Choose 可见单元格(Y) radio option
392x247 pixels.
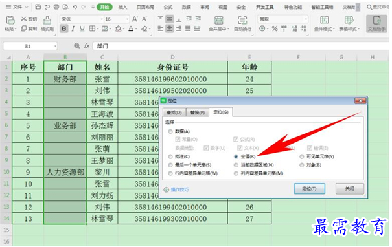tap(302, 156)
